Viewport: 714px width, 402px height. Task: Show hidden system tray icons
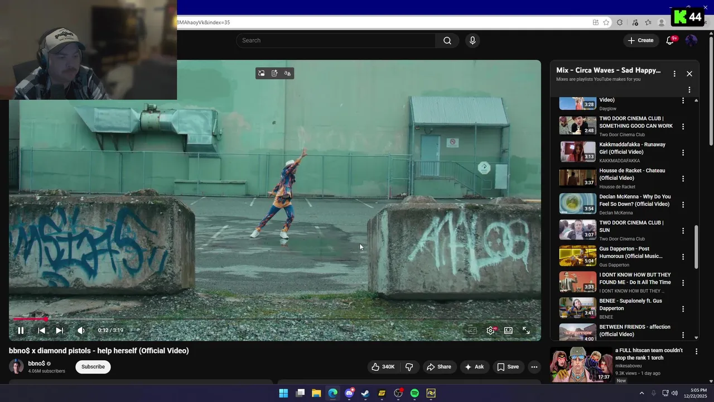pyautogui.click(x=641, y=393)
